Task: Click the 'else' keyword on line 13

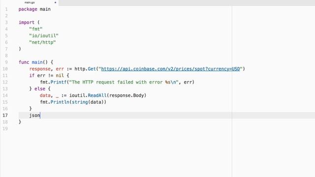Action: pos(40,88)
